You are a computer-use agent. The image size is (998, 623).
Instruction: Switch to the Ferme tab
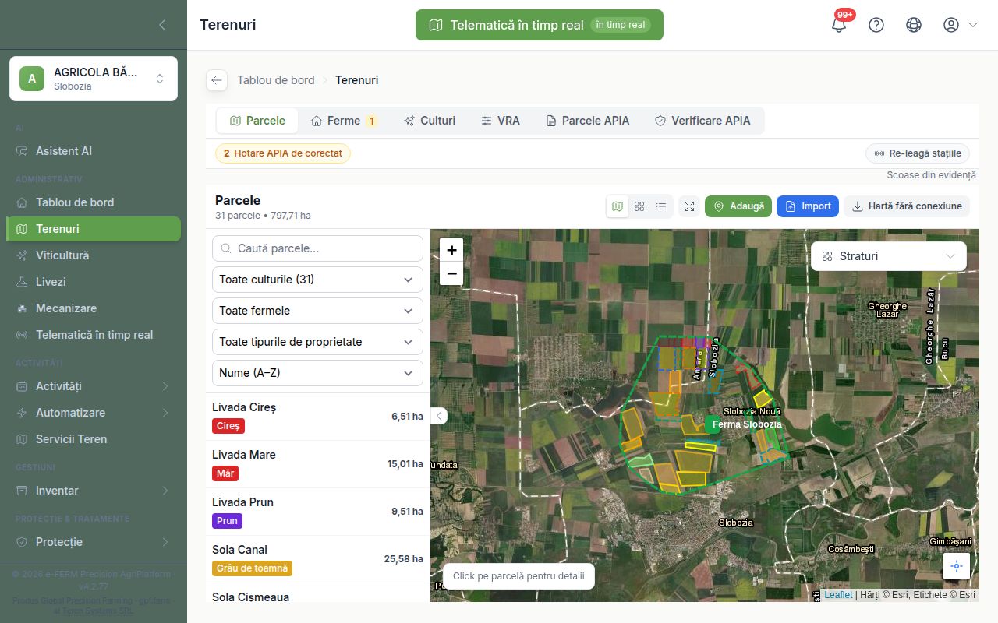[343, 121]
